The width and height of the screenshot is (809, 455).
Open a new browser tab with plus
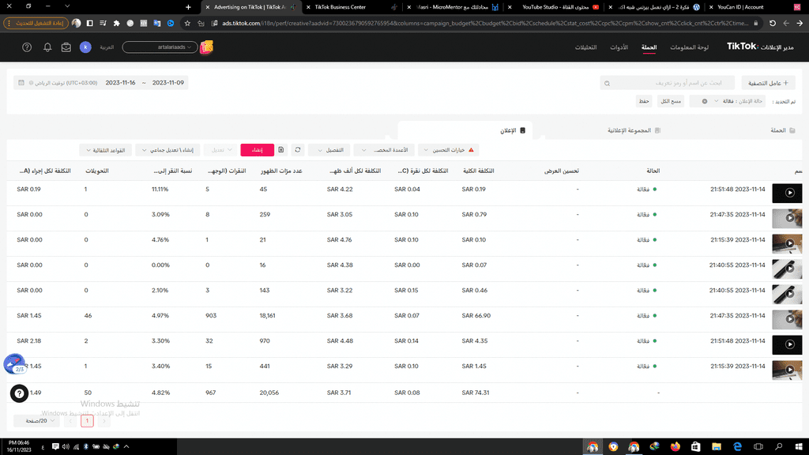tap(188, 7)
